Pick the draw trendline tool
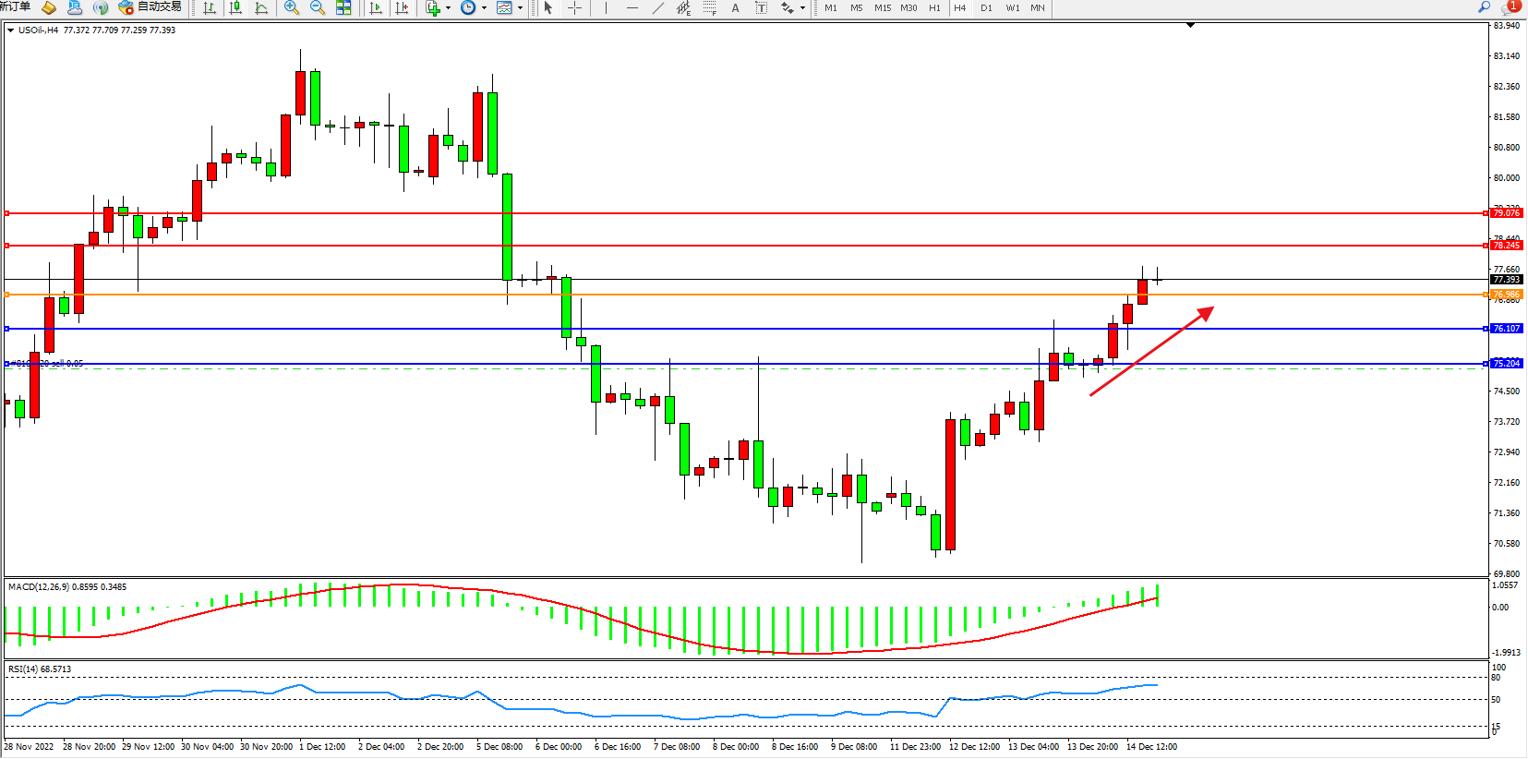Image resolution: width=1528 pixels, height=759 pixels. coord(657,8)
